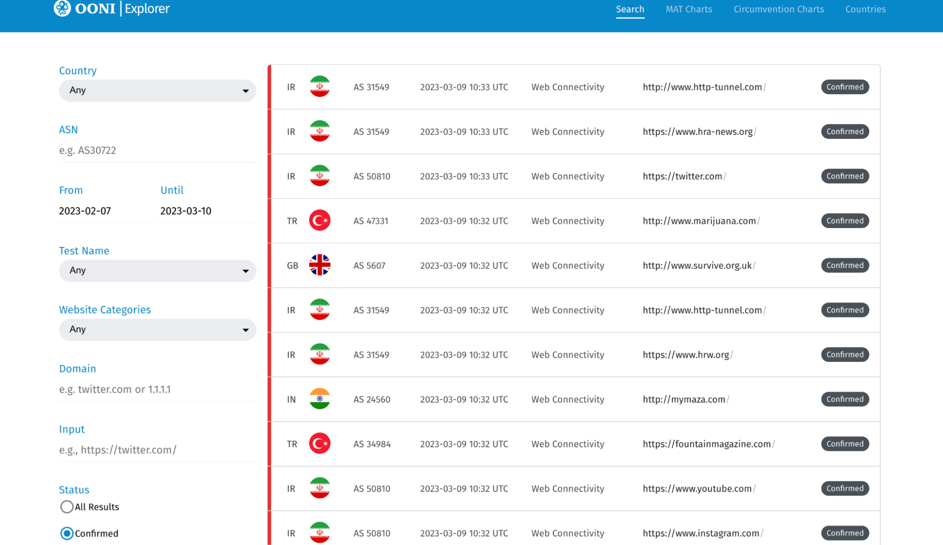
Task: Click the OONI Explorer logo icon
Action: [x=62, y=8]
